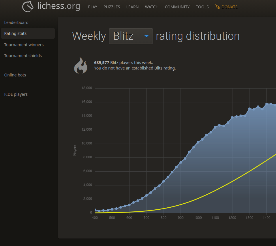Click the 'rating distribution' heading text
This screenshot has width=276, height=246.
point(198,36)
